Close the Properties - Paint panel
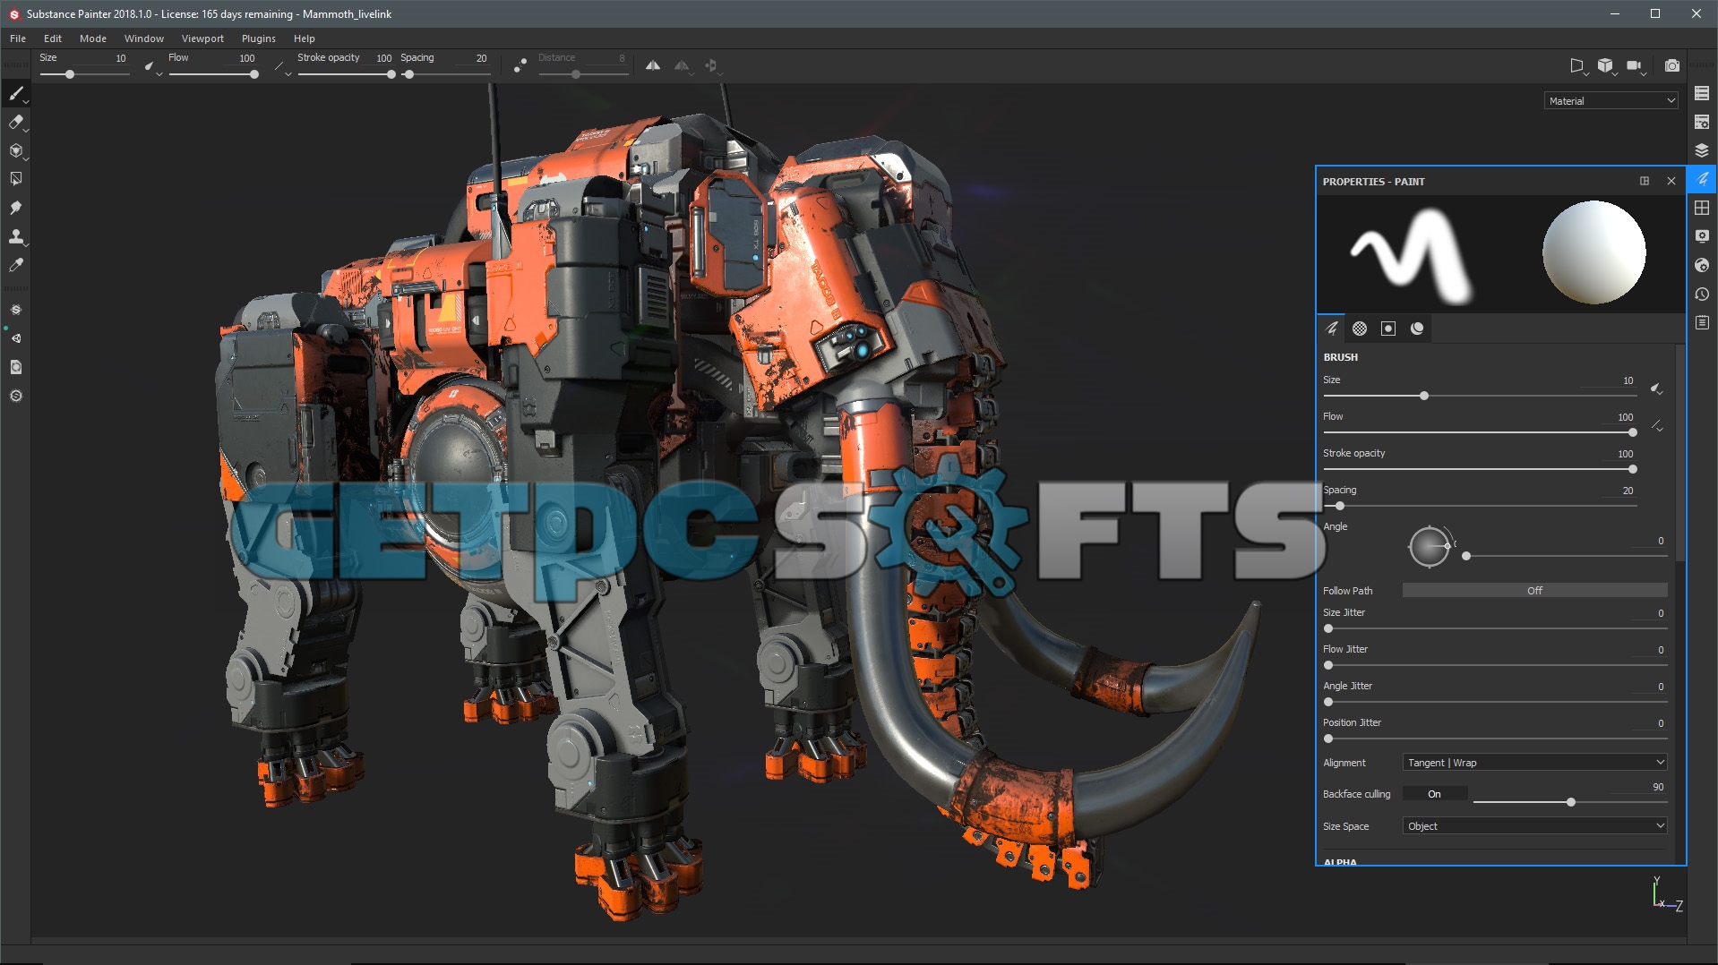Viewport: 1718px width, 965px height. coord(1671,181)
